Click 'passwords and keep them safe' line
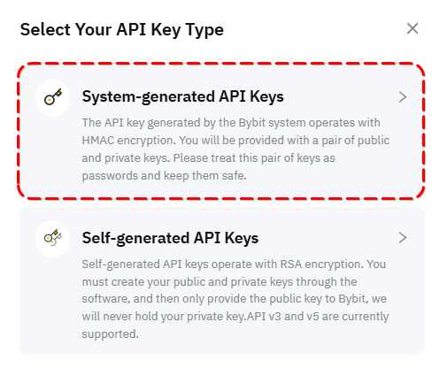Image resolution: width=447 pixels, height=368 pixels. click(164, 176)
